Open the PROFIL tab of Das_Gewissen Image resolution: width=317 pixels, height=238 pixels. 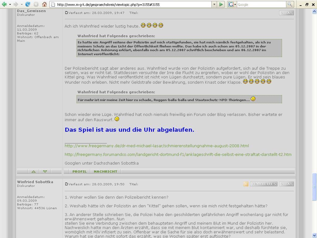[80, 171]
